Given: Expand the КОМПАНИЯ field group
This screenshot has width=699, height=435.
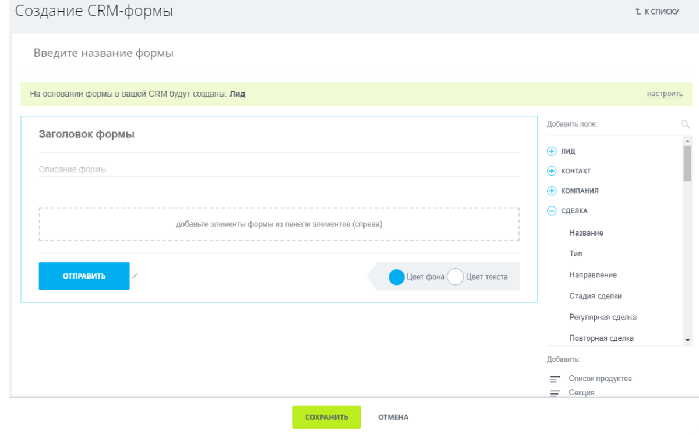Looking at the screenshot, I should click(x=552, y=191).
